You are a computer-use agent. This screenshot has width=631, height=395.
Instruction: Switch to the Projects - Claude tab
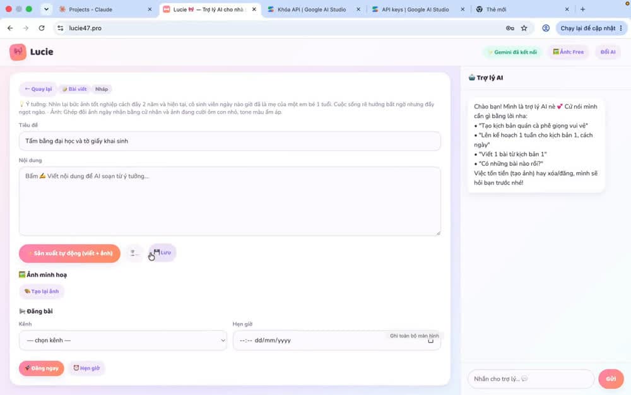(104, 9)
